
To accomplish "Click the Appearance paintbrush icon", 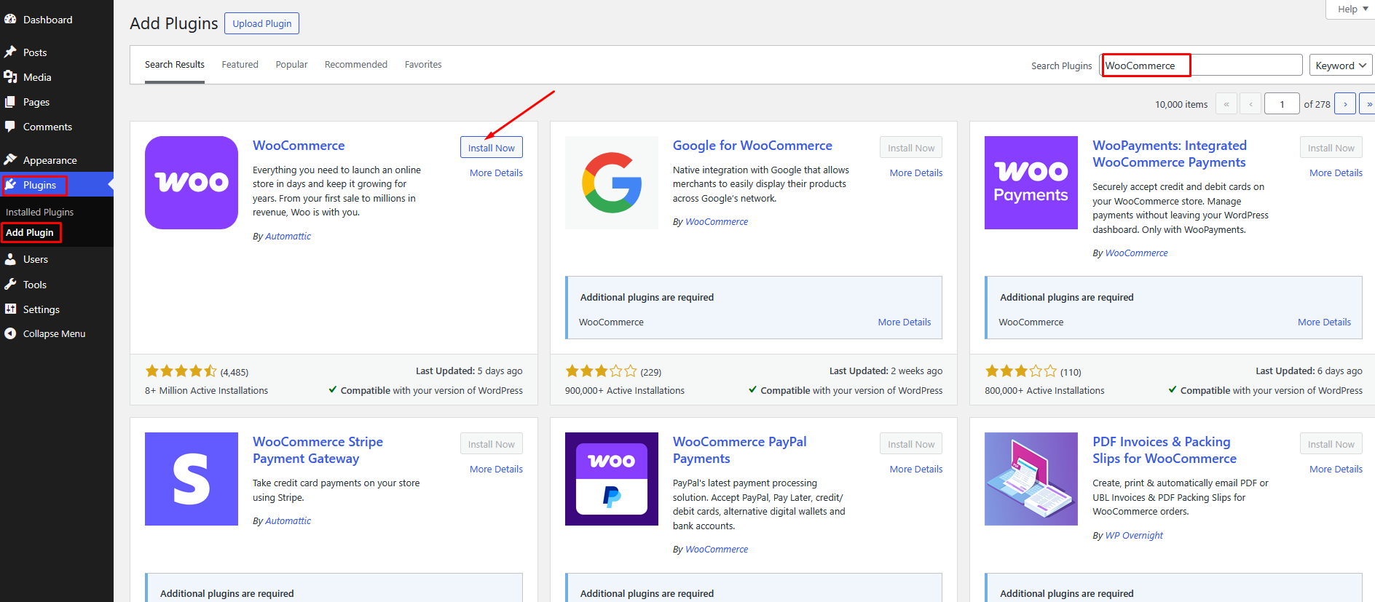I will [x=10, y=159].
